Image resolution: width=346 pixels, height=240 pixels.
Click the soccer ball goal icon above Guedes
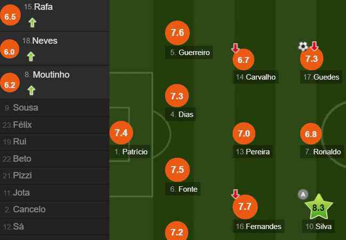(x=303, y=46)
